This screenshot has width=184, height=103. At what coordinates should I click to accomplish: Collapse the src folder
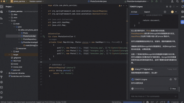point(9,21)
